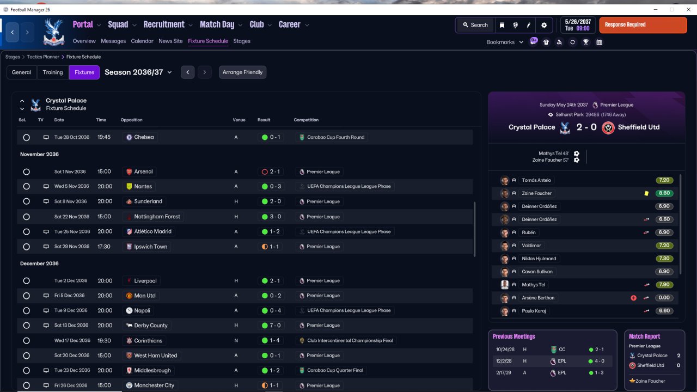
Task: Open the Season 2036/37 dropdown
Action: pos(138,72)
